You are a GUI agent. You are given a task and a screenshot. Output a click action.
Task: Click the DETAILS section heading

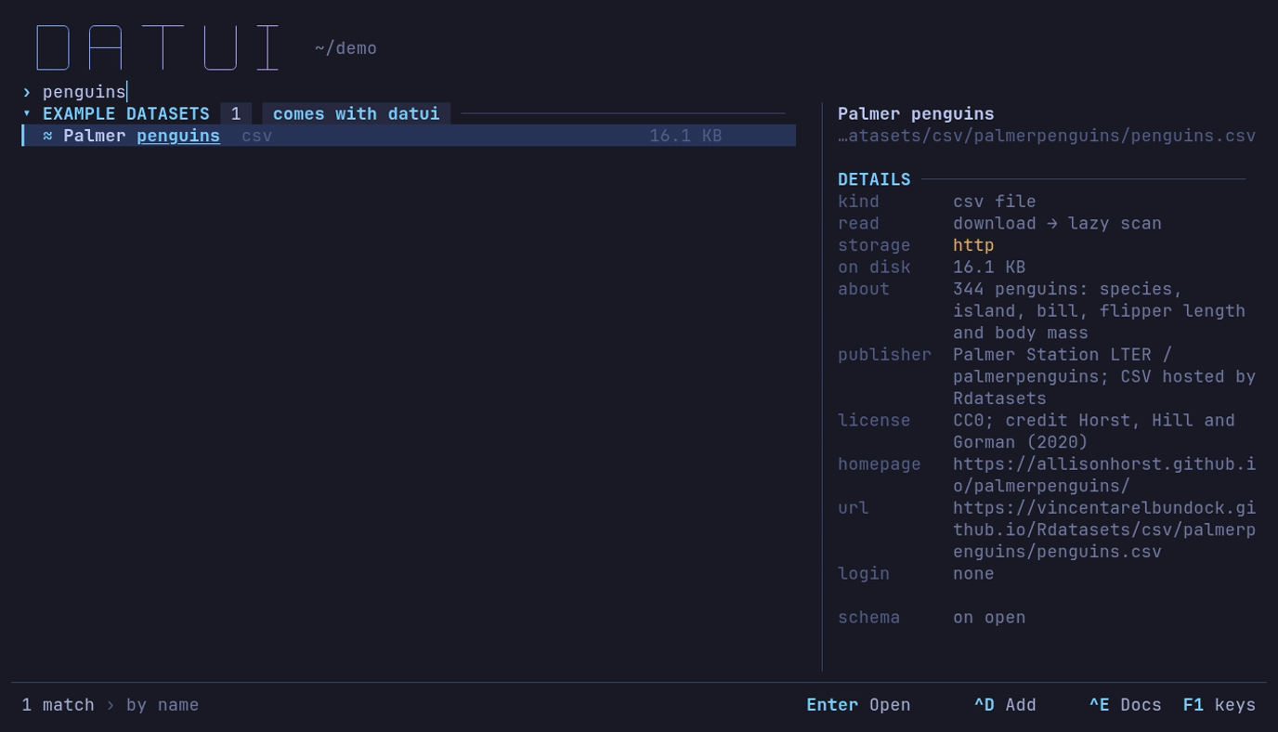[874, 179]
